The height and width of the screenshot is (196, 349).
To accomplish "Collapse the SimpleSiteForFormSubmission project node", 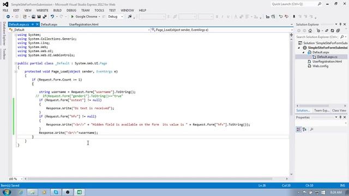I will click(299, 48).
